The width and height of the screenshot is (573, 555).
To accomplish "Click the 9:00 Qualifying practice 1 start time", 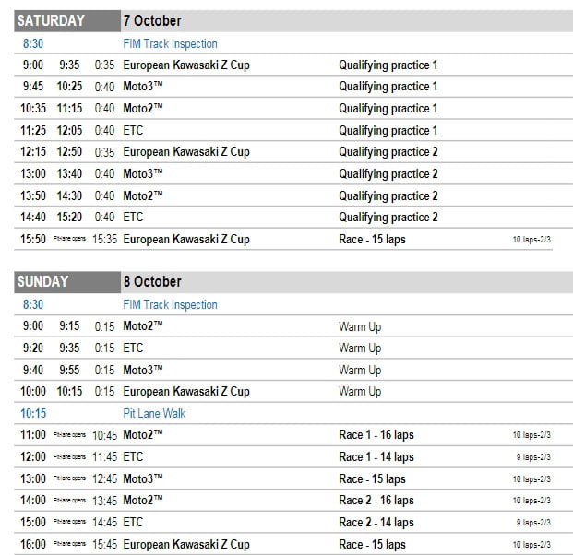I will coord(32,65).
